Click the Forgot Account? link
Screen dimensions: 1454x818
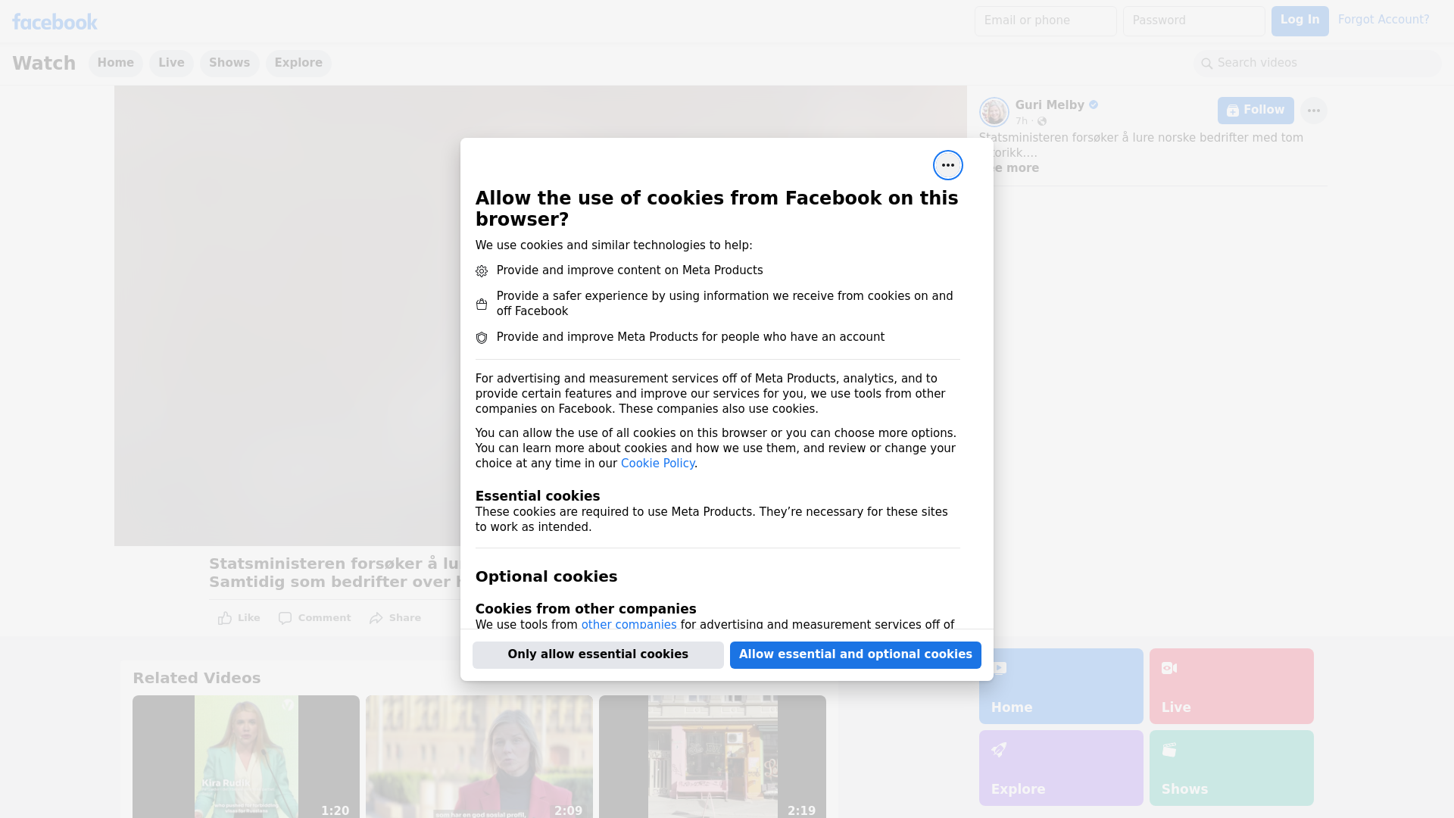(1384, 20)
